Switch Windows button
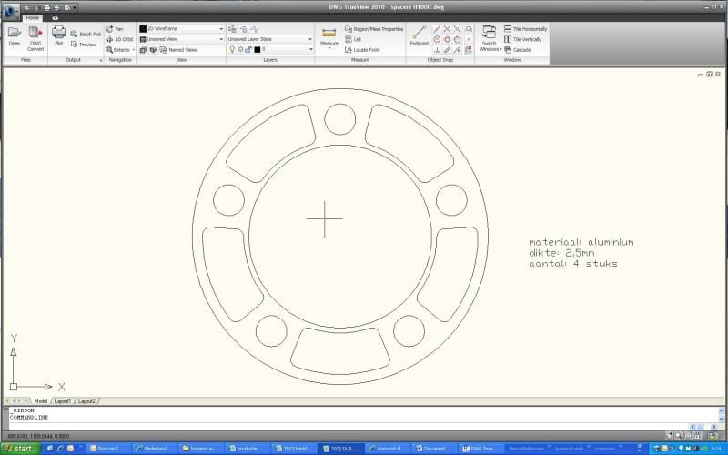The width and height of the screenshot is (728, 455). click(489, 38)
